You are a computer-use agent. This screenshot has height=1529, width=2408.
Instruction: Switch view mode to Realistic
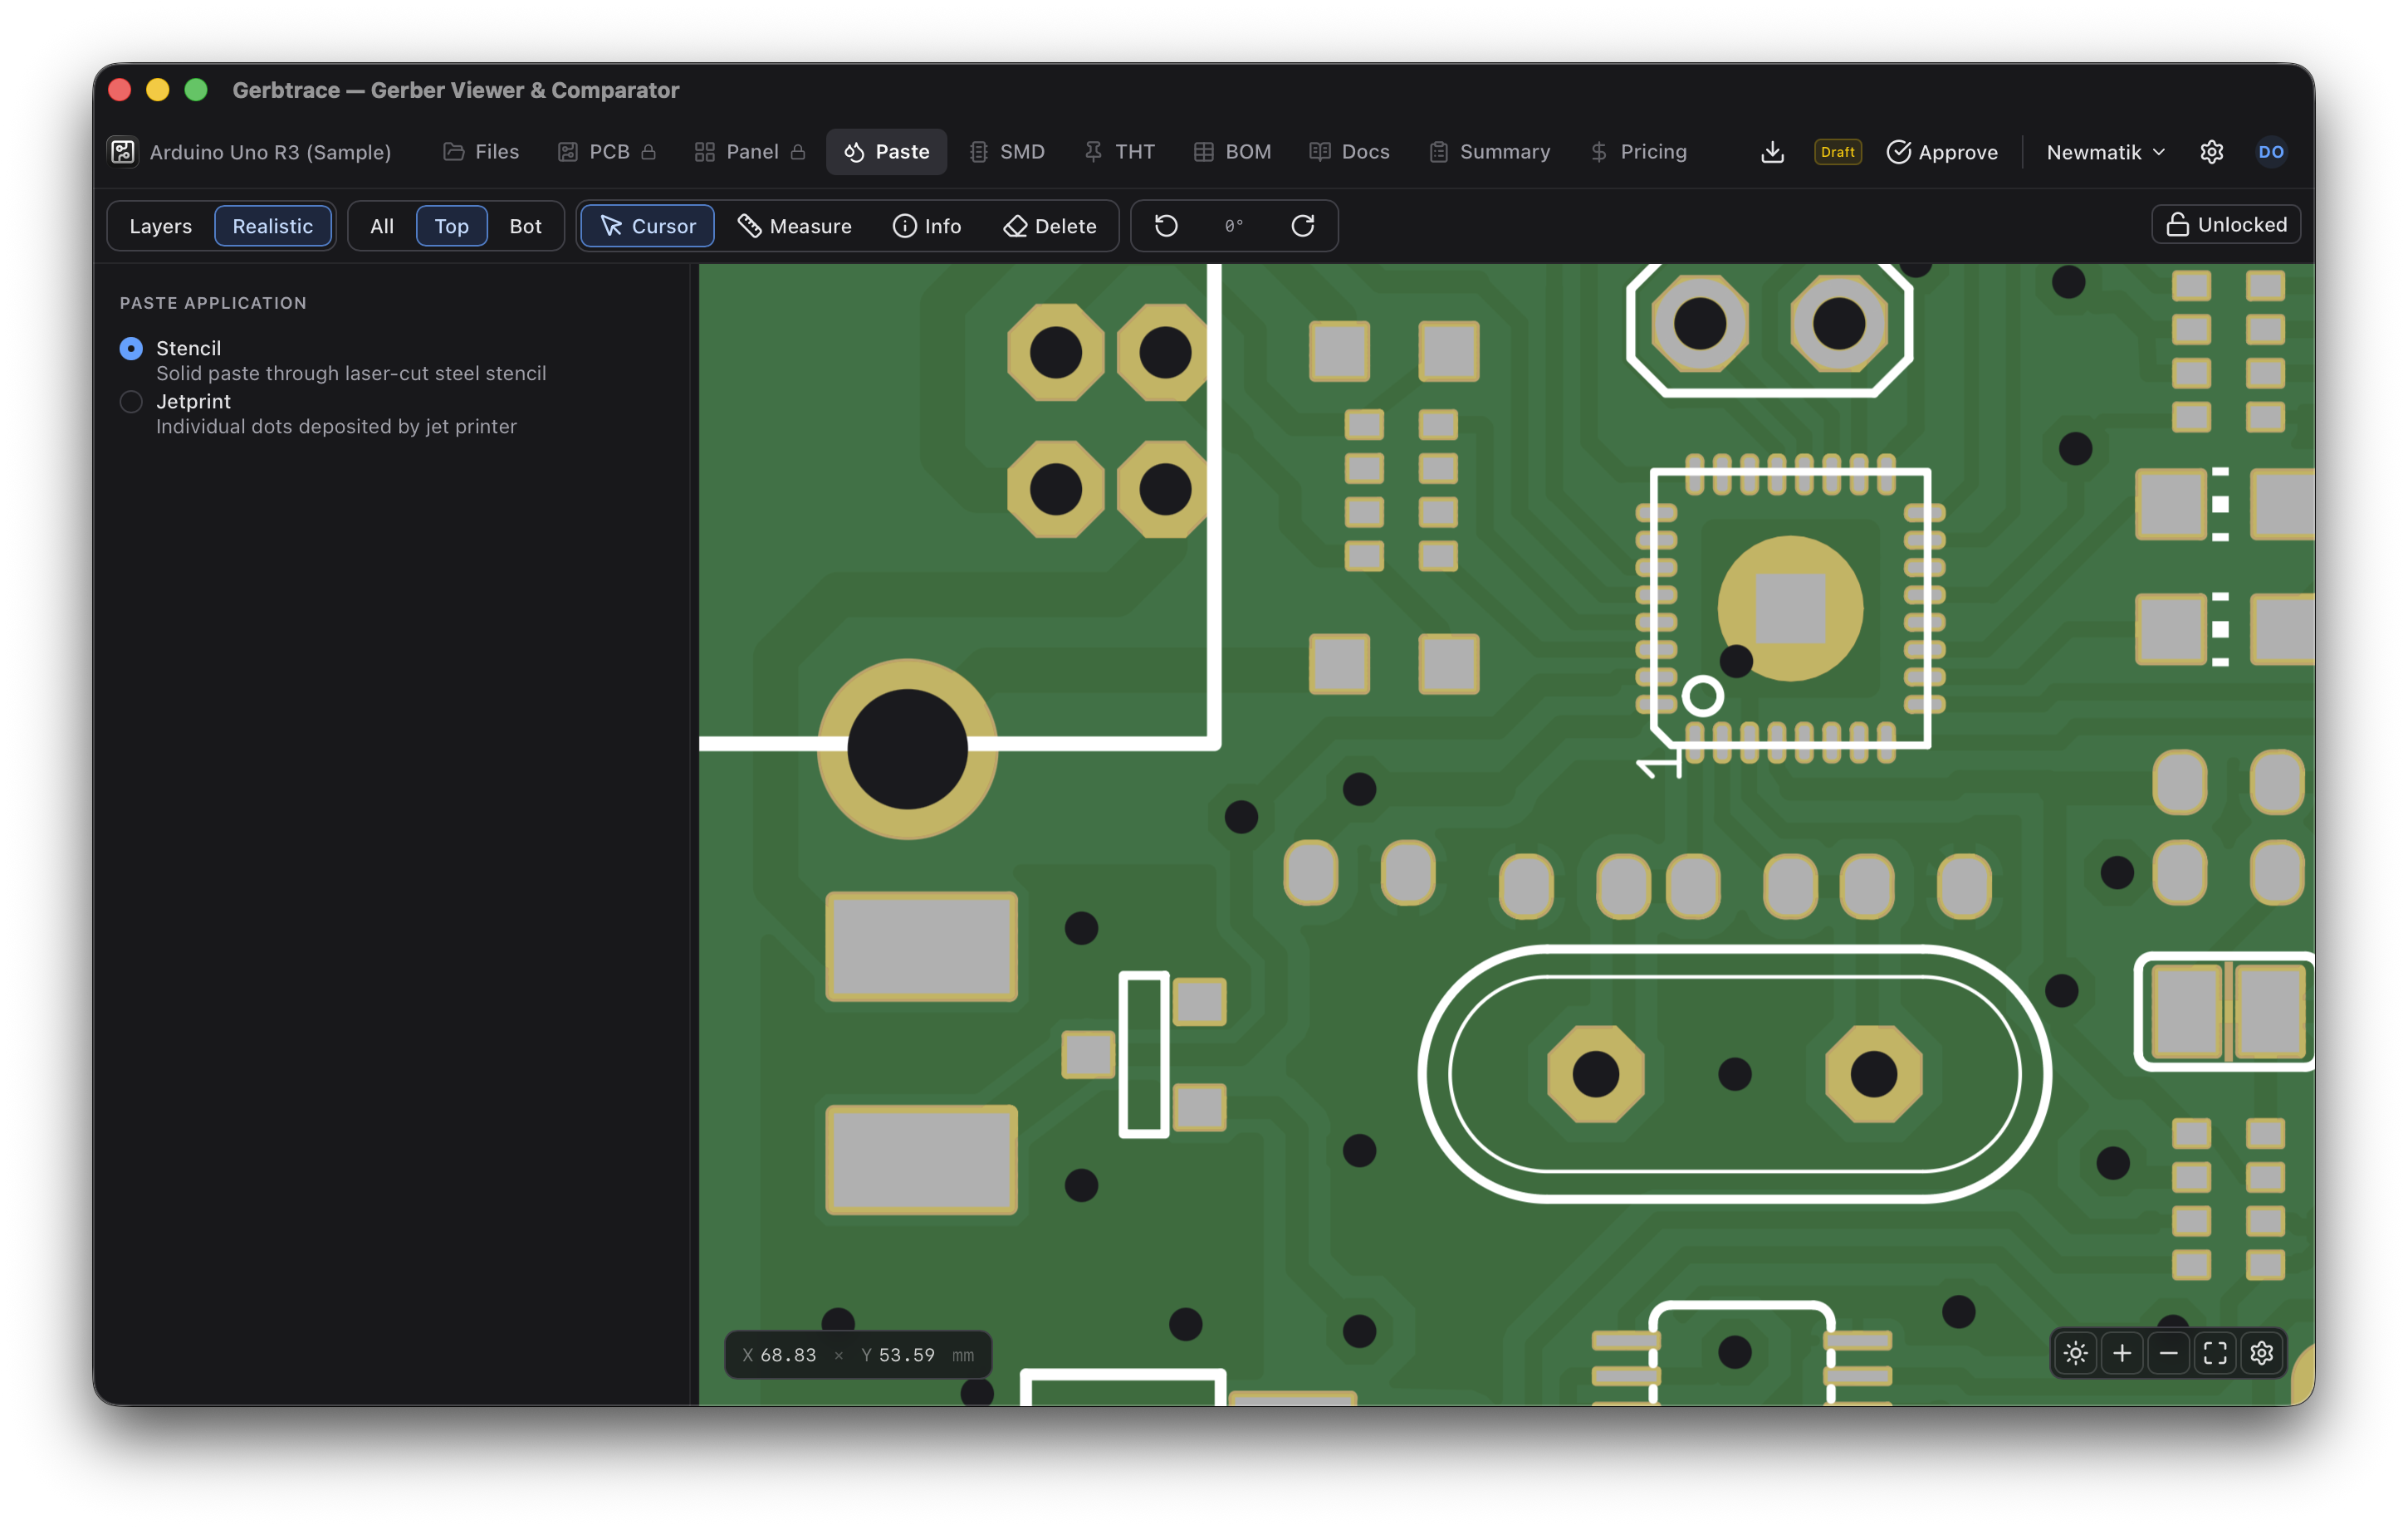click(x=273, y=226)
